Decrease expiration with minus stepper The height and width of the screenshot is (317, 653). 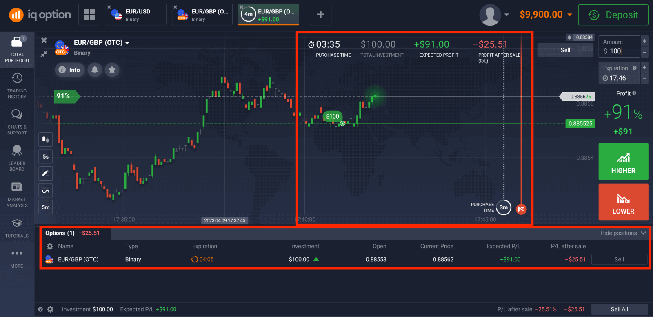pyautogui.click(x=644, y=79)
